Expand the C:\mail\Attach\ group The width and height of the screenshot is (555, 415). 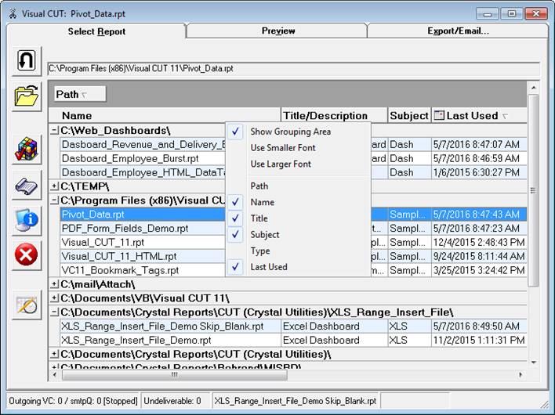coord(54,284)
